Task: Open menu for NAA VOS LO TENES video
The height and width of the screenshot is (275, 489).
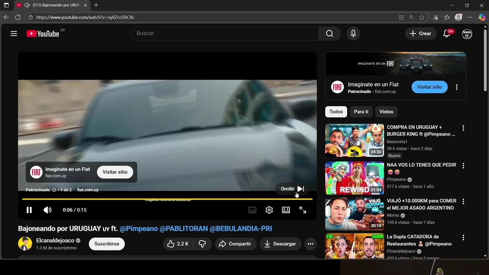Action: (463, 166)
